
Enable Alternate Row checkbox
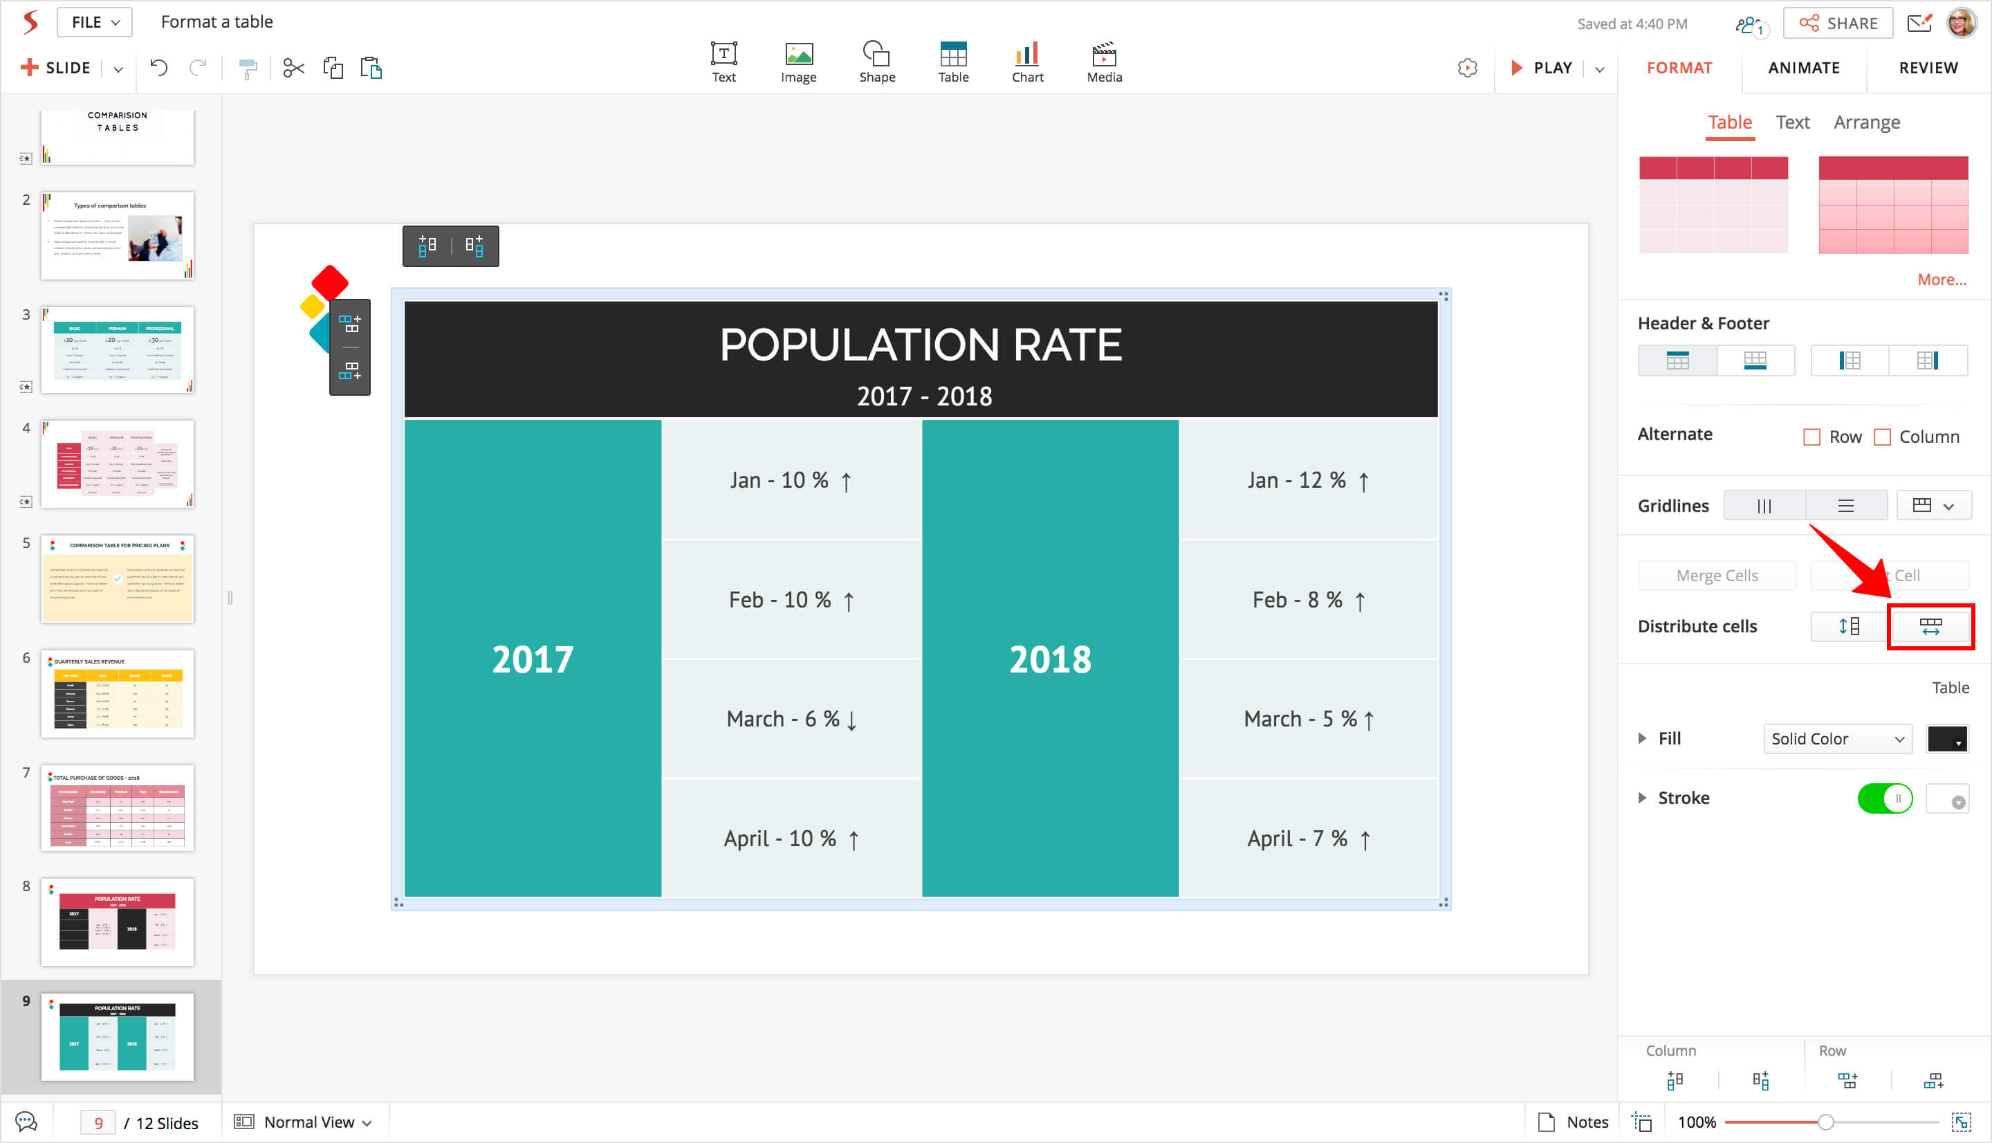[x=1811, y=437]
